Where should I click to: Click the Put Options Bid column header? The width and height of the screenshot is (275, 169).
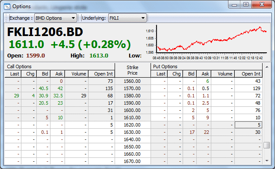click(190, 74)
